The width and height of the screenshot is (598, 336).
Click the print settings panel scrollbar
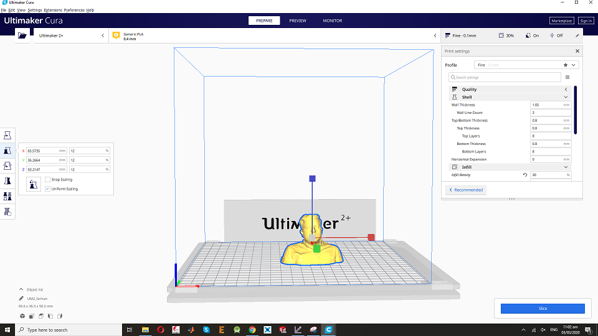[x=575, y=110]
